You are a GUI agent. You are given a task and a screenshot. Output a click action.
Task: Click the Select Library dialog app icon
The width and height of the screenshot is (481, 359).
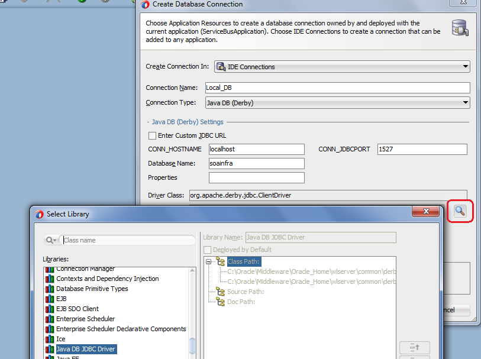[39, 214]
